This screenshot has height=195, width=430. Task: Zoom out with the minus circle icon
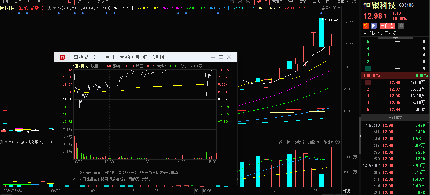tap(247, 2)
